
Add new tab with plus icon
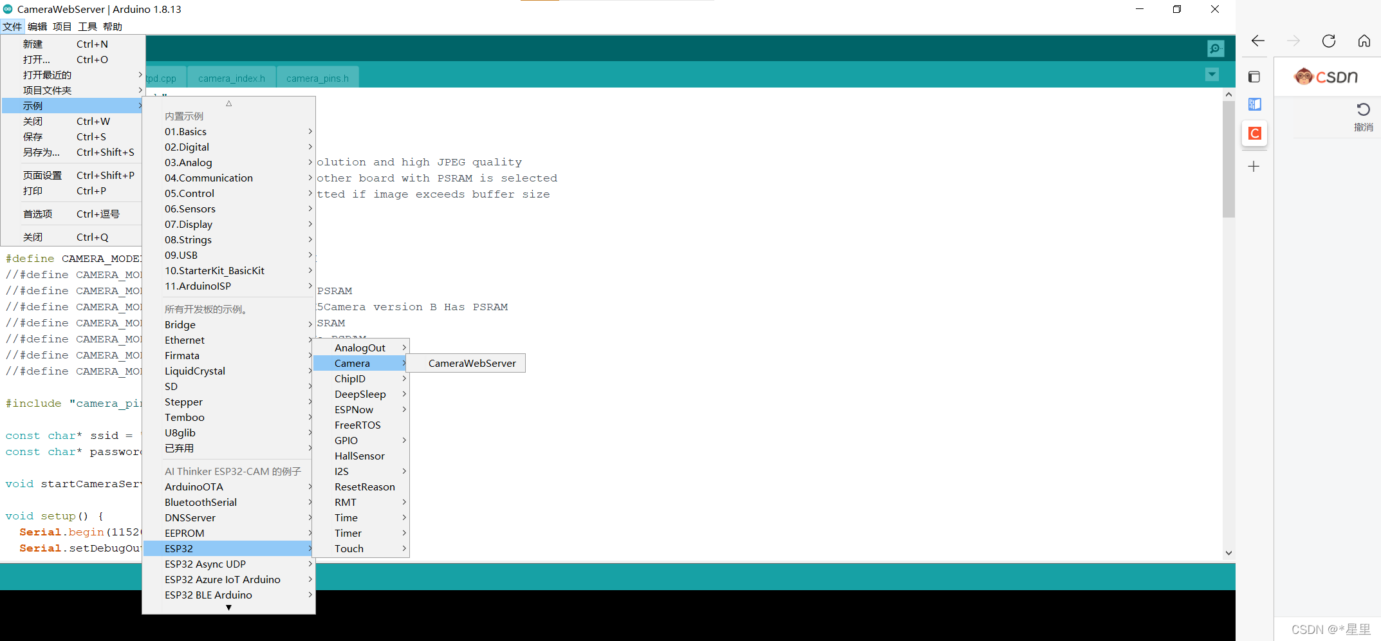(1254, 167)
